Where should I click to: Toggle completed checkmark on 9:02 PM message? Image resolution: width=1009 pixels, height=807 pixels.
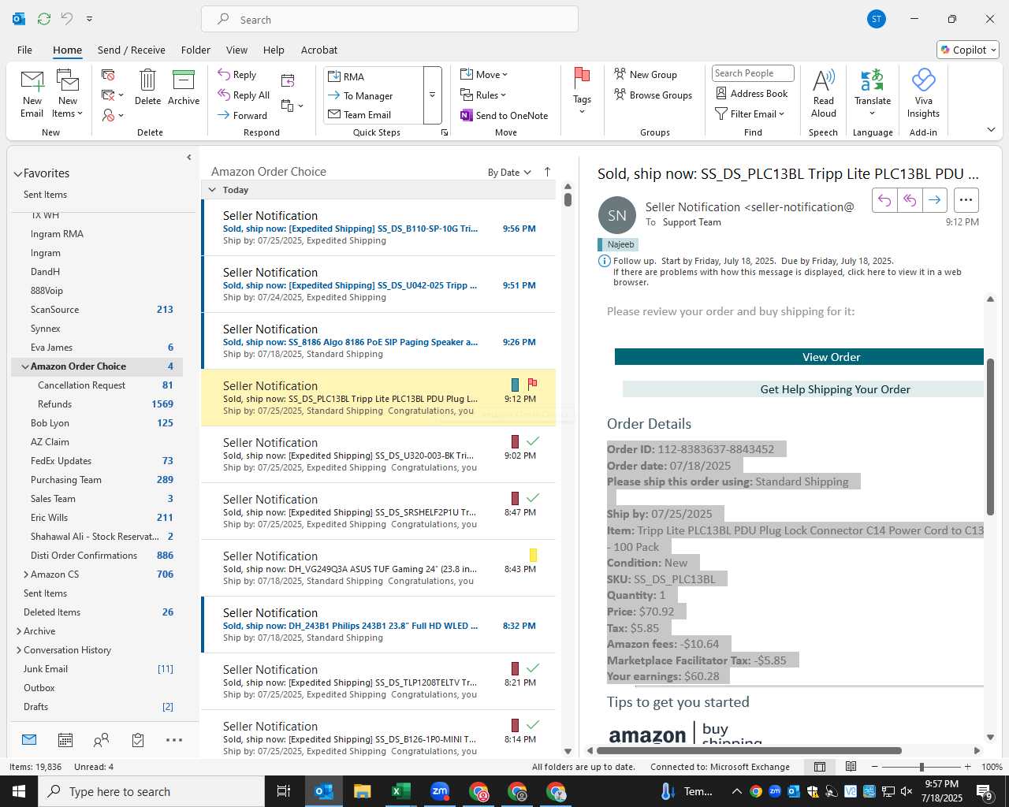(533, 441)
